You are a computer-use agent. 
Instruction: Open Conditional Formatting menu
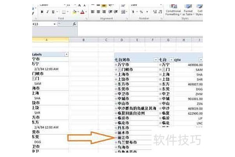point(173,10)
